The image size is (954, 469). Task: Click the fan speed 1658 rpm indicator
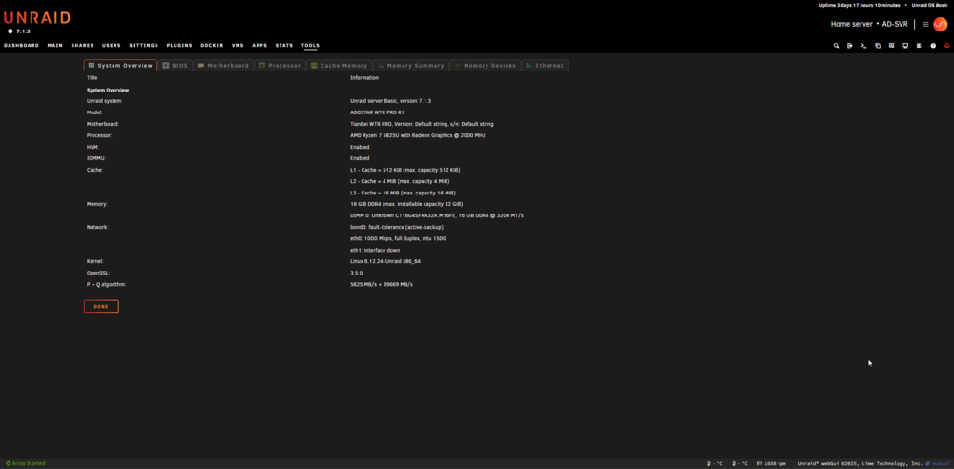click(x=771, y=463)
